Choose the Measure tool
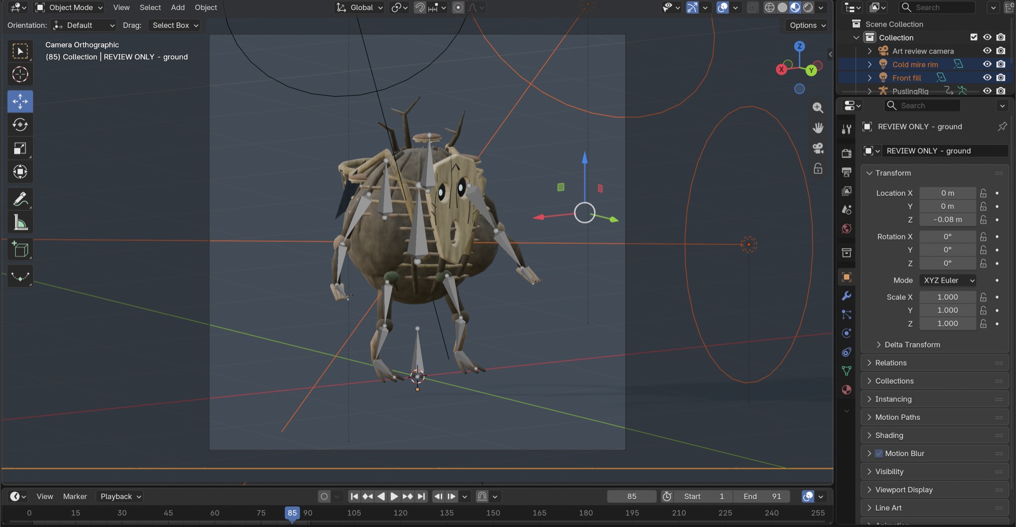Image resolution: width=1016 pixels, height=527 pixels. (20, 222)
